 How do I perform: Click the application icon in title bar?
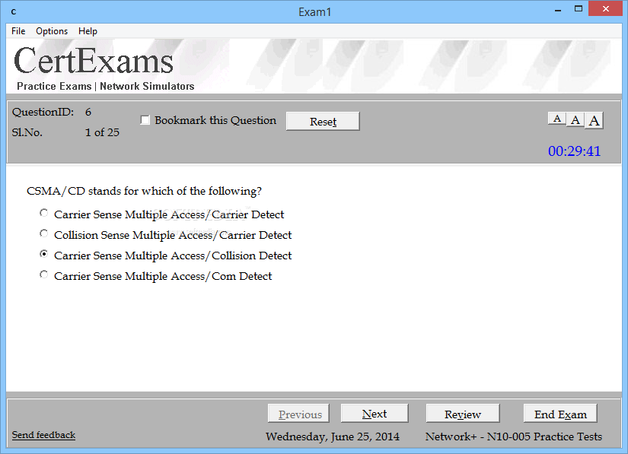(x=14, y=11)
